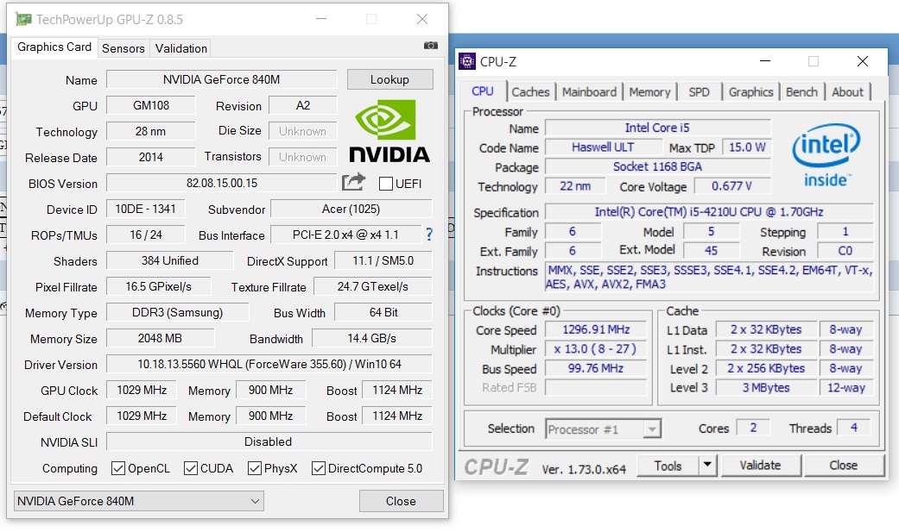899x532 pixels.
Task: Select the CPU tab in CPU-Z
Action: (483, 91)
